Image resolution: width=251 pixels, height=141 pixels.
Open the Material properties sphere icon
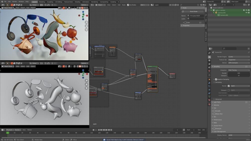tap(209, 100)
